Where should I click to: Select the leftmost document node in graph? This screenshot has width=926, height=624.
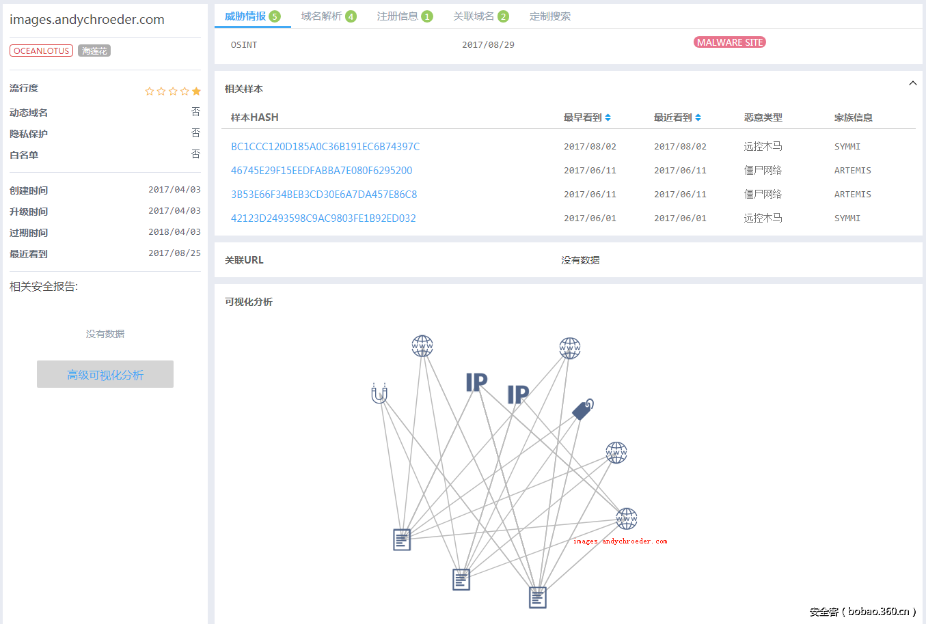click(402, 539)
